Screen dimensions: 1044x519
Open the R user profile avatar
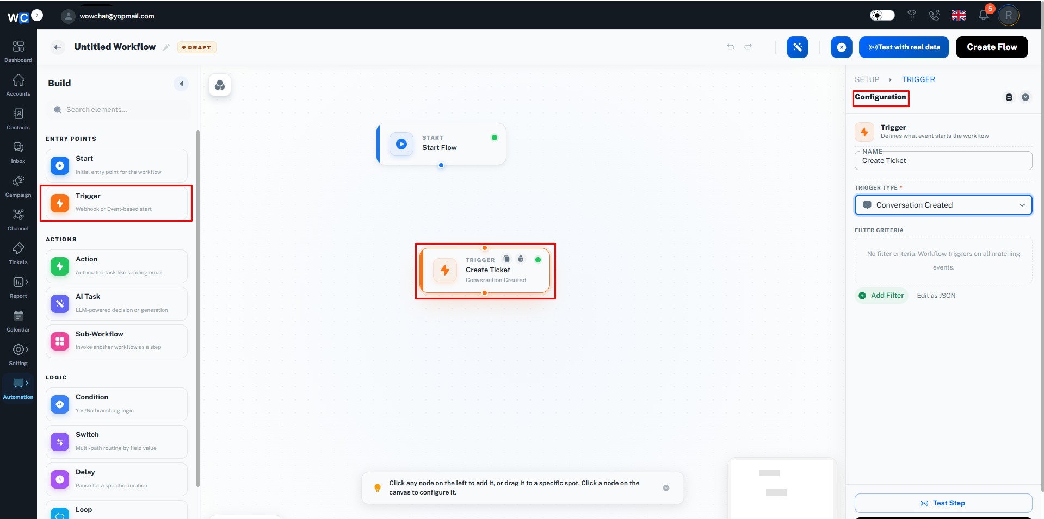pyautogui.click(x=1008, y=15)
